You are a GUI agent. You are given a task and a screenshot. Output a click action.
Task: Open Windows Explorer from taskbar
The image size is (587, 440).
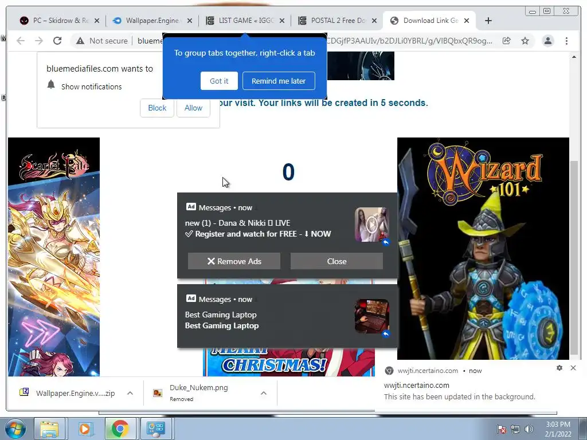point(49,429)
